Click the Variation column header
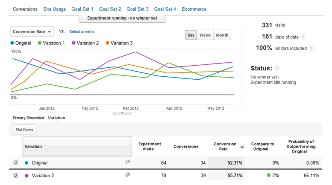The width and height of the screenshot is (332, 185). (x=77, y=147)
